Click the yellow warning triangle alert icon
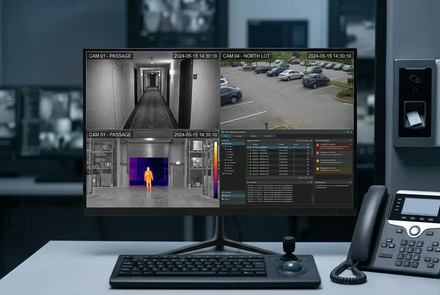This screenshot has height=295, width=440. point(317,168)
